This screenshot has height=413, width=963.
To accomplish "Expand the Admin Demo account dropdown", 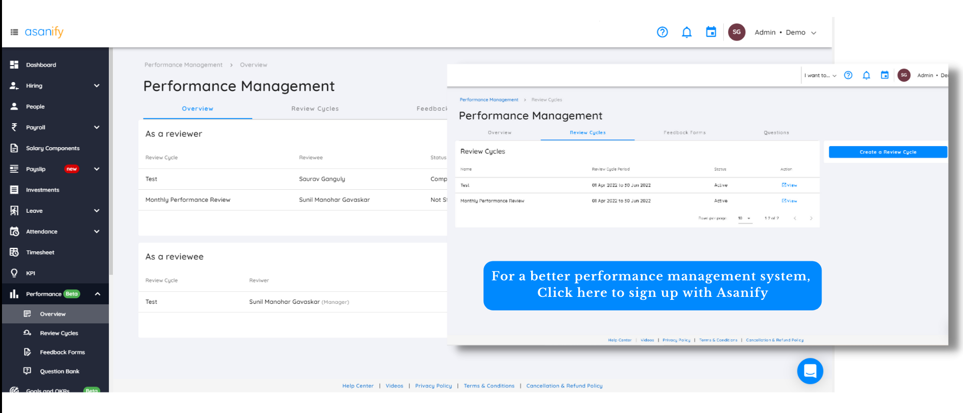I will [x=814, y=33].
